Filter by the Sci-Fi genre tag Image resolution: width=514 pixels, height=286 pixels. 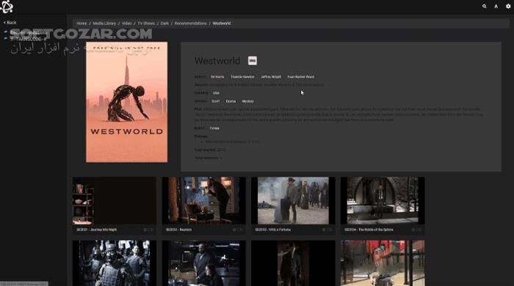point(216,101)
